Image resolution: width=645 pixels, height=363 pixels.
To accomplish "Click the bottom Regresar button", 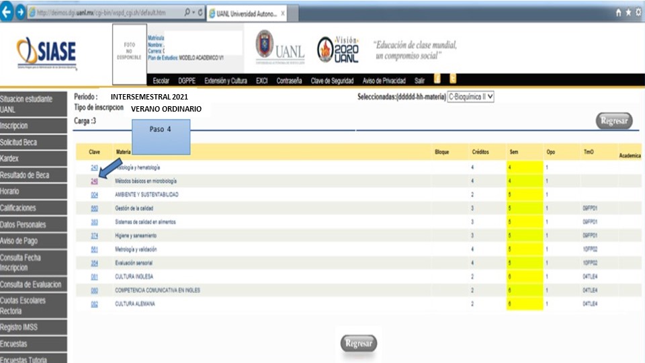I will click(x=359, y=344).
